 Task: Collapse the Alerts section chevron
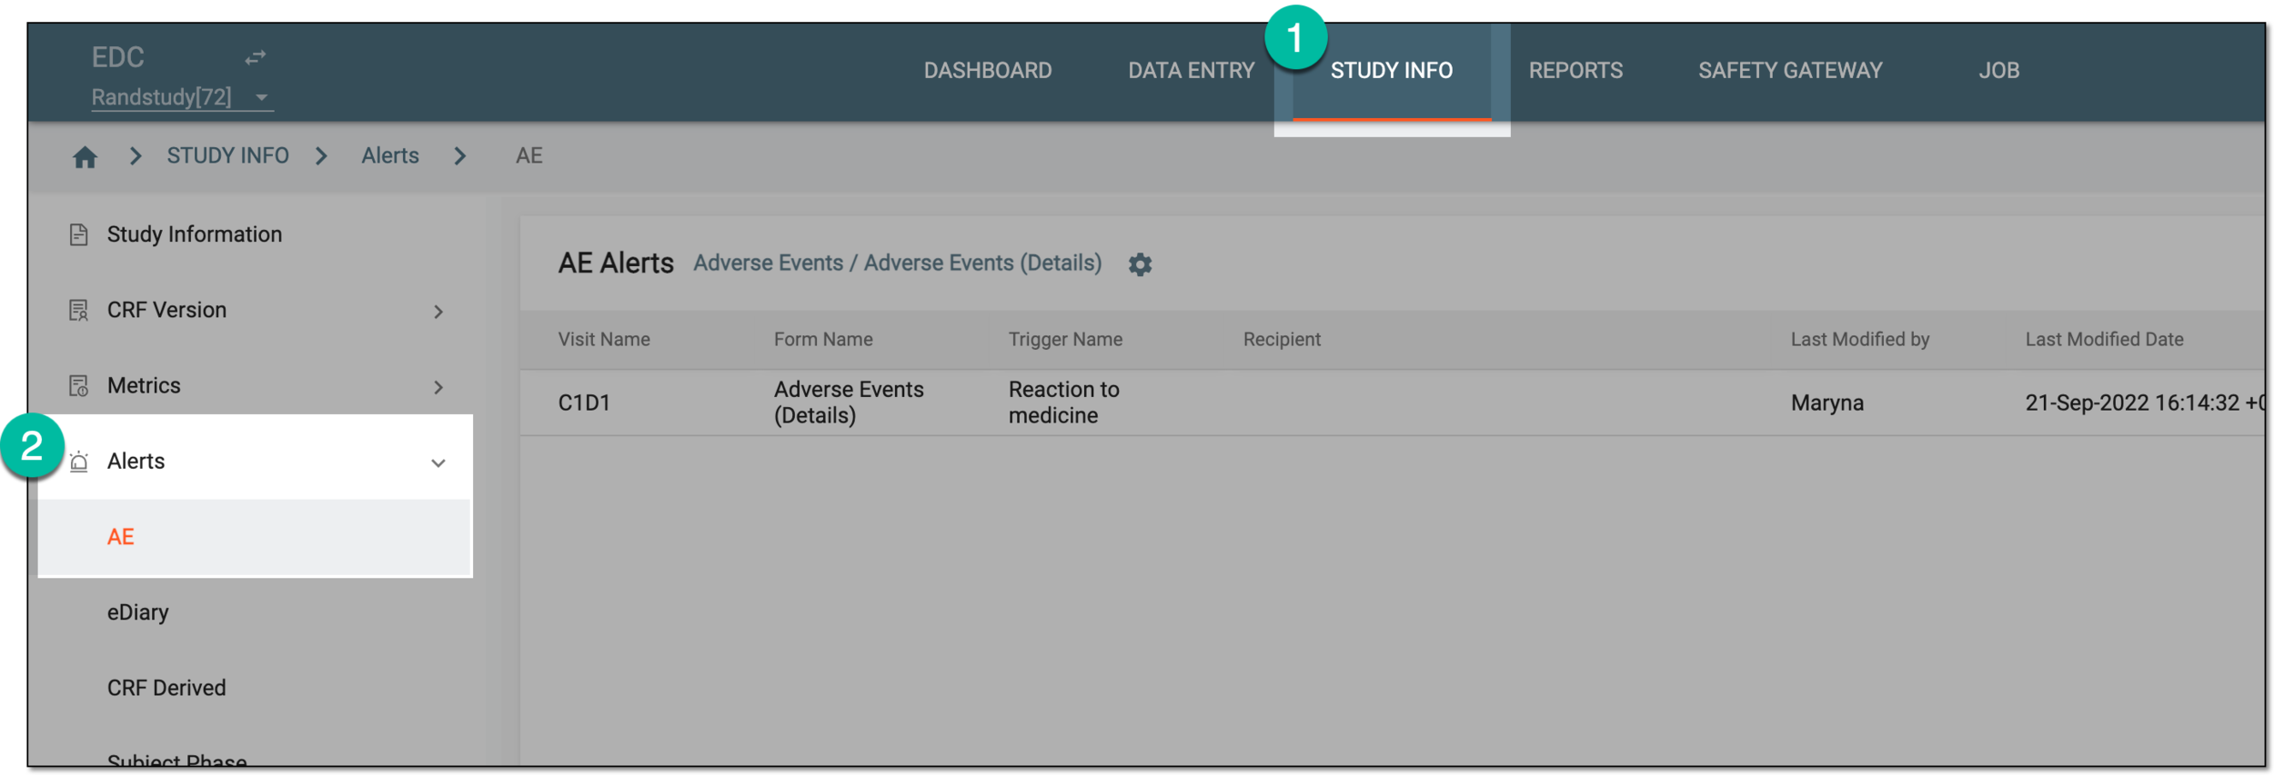438,463
